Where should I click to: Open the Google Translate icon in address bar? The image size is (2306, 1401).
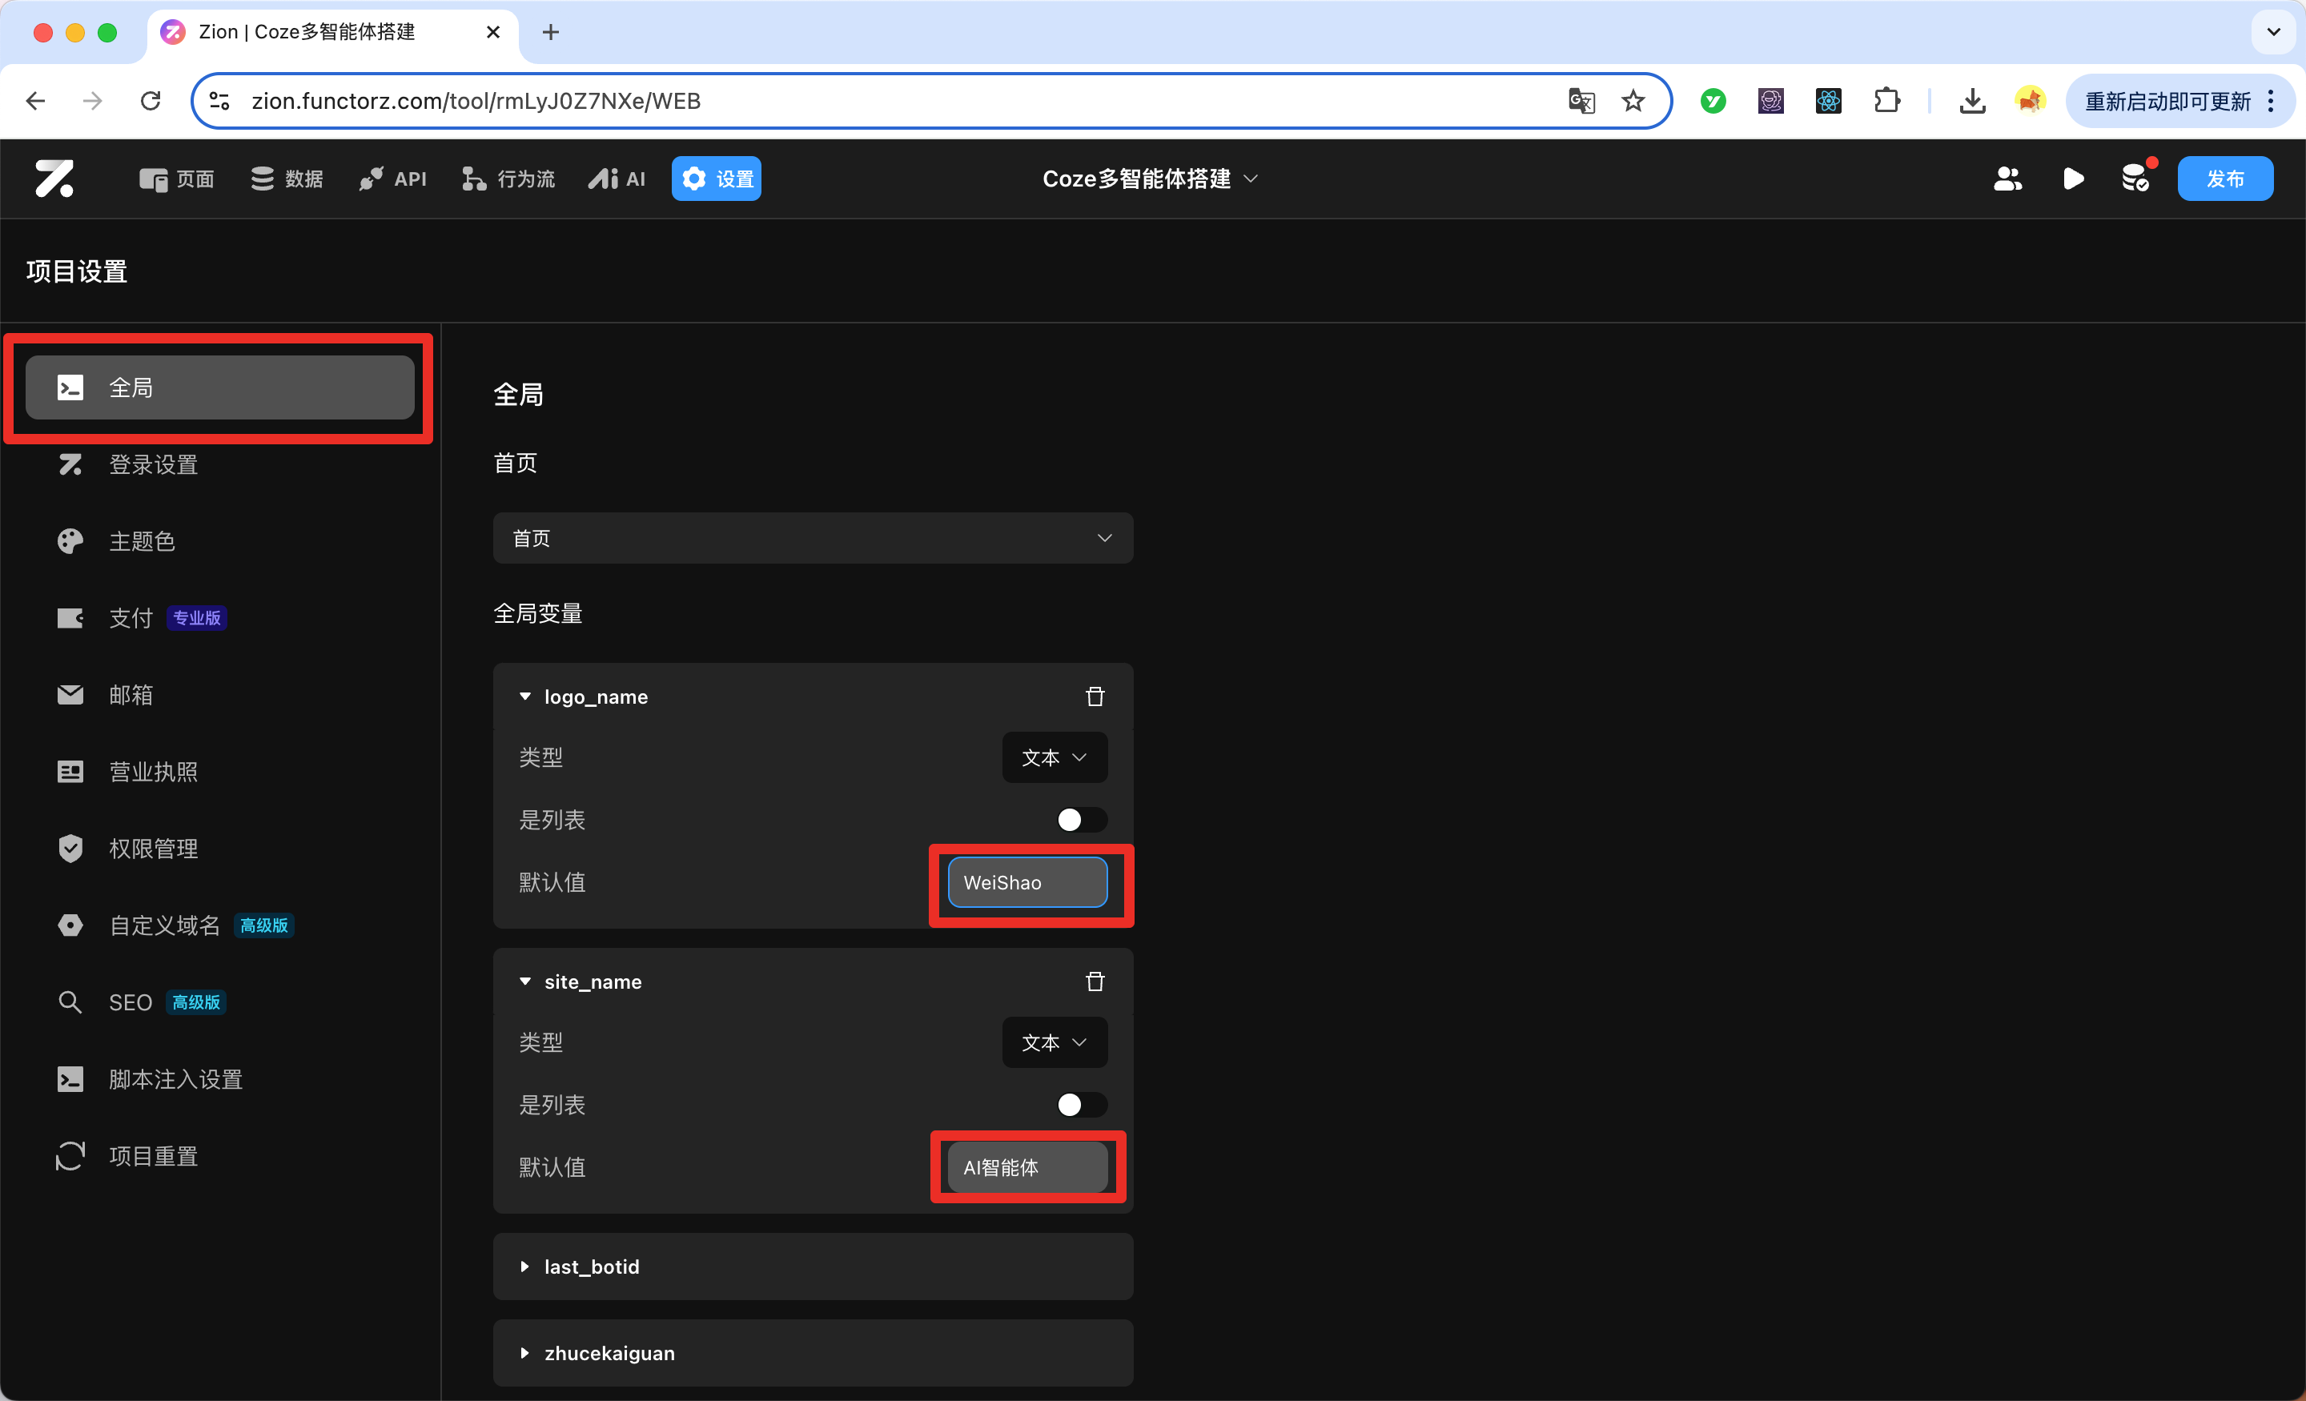point(1581,100)
